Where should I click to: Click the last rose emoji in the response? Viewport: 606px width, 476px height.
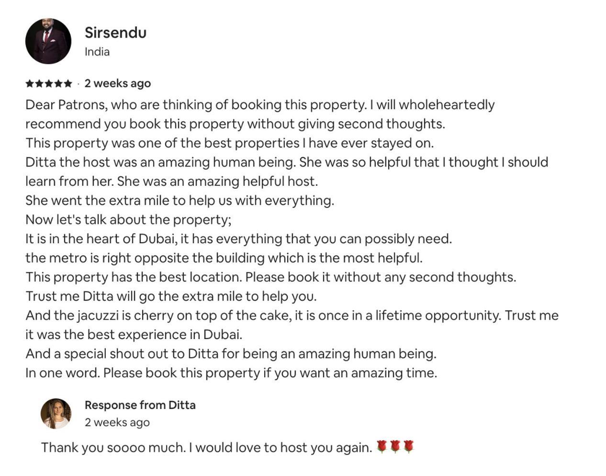(408, 447)
